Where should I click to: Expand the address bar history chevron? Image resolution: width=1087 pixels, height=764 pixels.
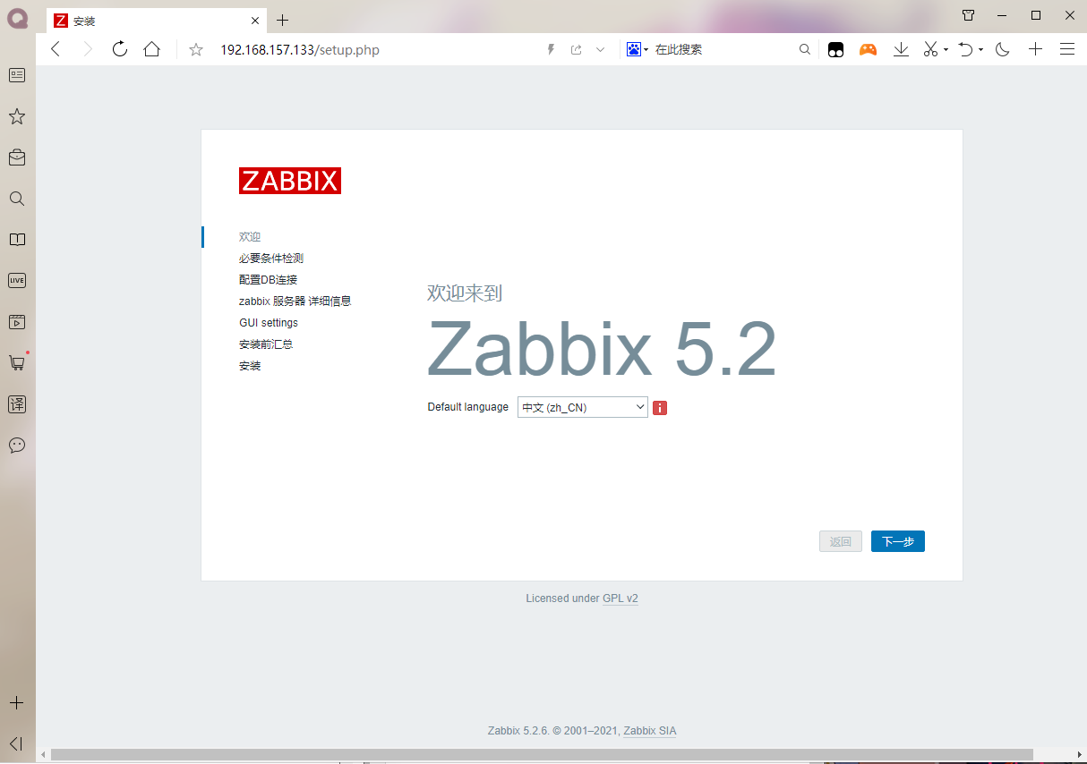click(x=600, y=50)
